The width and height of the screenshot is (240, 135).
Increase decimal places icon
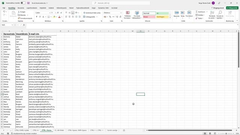[x=117, y=16]
